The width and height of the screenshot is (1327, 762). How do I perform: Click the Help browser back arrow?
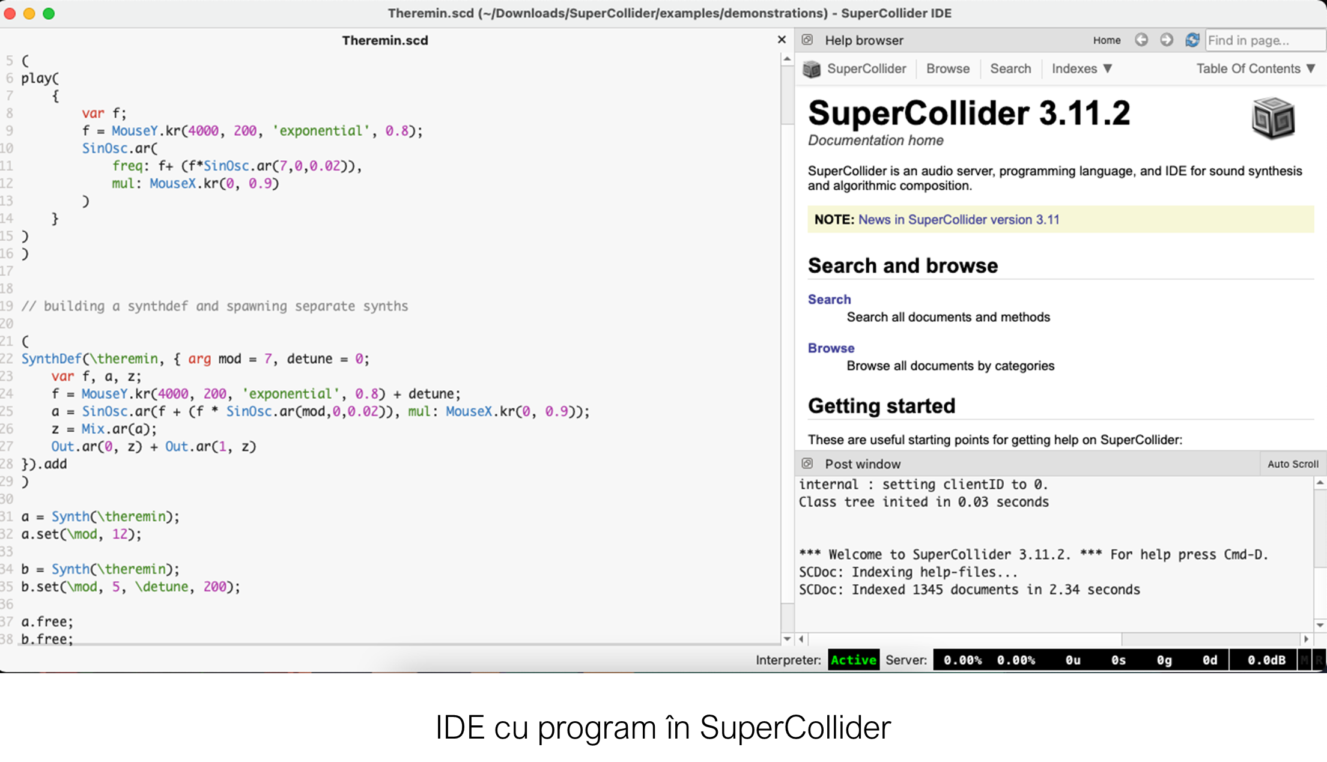1141,40
